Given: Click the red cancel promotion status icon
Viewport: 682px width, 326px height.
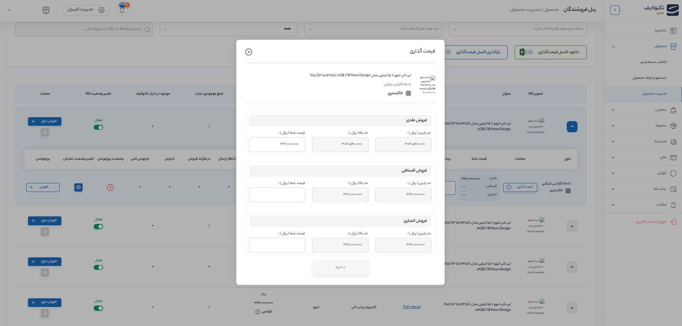Looking at the screenshot, I should click(x=110, y=188).
